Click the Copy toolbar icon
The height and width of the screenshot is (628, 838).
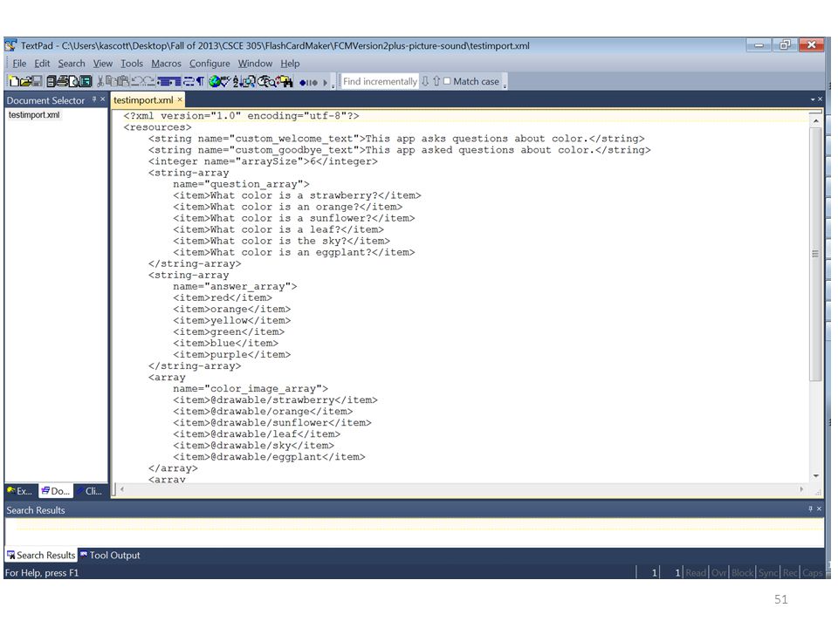pos(111,81)
